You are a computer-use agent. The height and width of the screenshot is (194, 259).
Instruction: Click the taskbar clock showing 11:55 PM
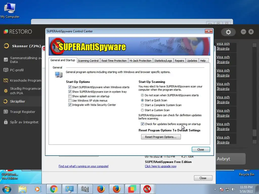[246, 189]
